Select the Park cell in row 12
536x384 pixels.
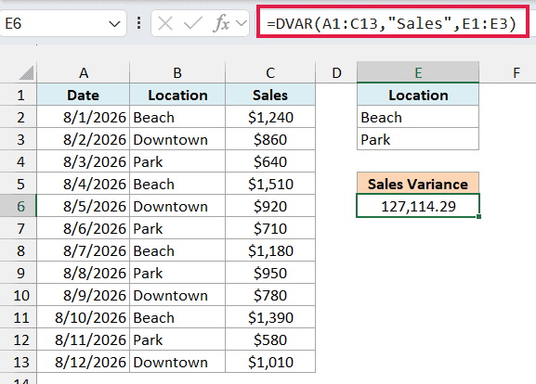click(177, 339)
